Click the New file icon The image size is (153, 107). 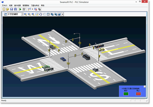[x=4, y=9]
